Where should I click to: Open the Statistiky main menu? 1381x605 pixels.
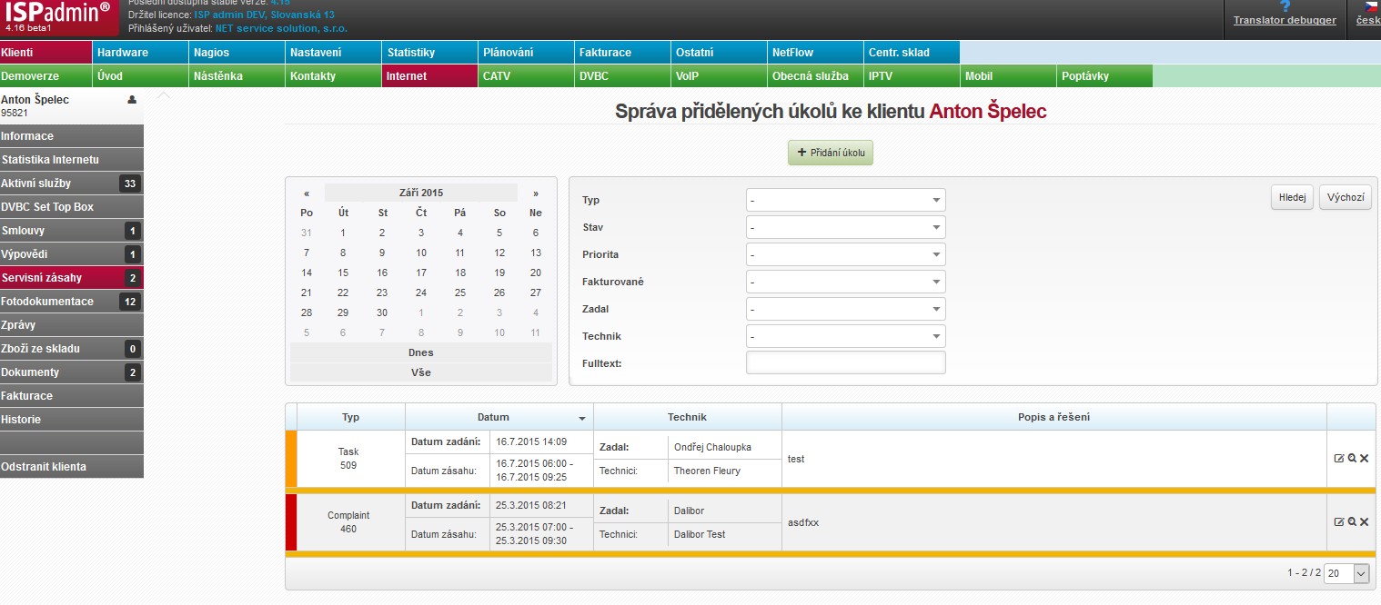click(x=430, y=53)
